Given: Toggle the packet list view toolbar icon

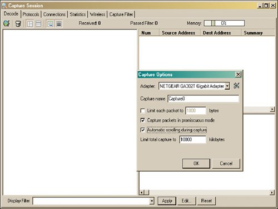Looking at the screenshot, I should (59, 24).
